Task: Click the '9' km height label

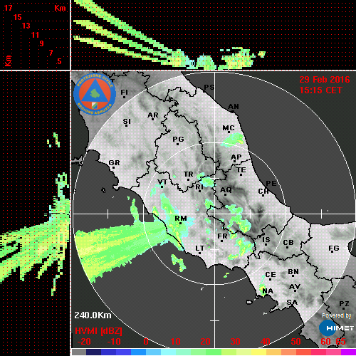Action: click(x=42, y=43)
